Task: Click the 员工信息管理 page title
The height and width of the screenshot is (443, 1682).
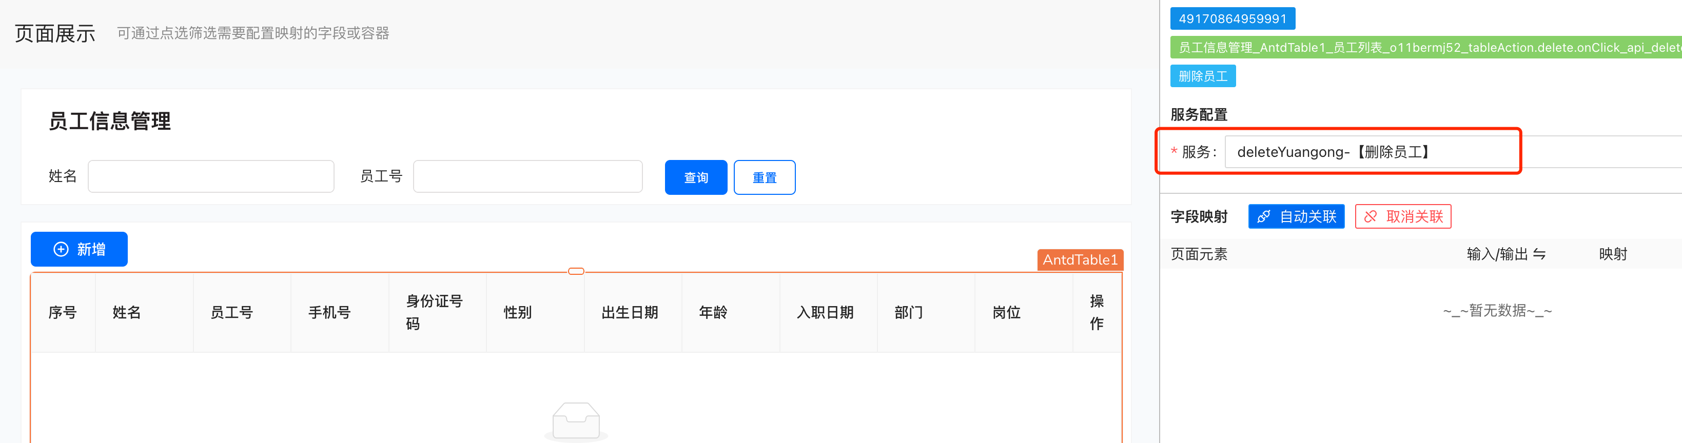Action: point(110,122)
